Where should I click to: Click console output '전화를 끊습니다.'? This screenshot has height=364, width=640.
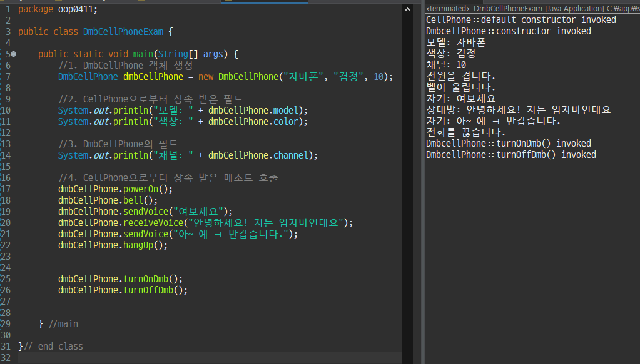pyautogui.click(x=465, y=132)
